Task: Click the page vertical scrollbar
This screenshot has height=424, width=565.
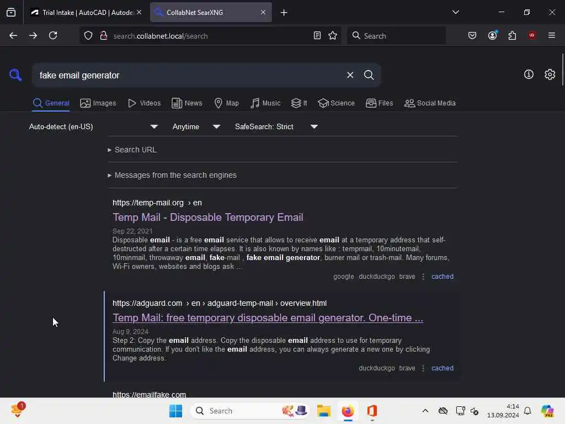Action: 562,69
